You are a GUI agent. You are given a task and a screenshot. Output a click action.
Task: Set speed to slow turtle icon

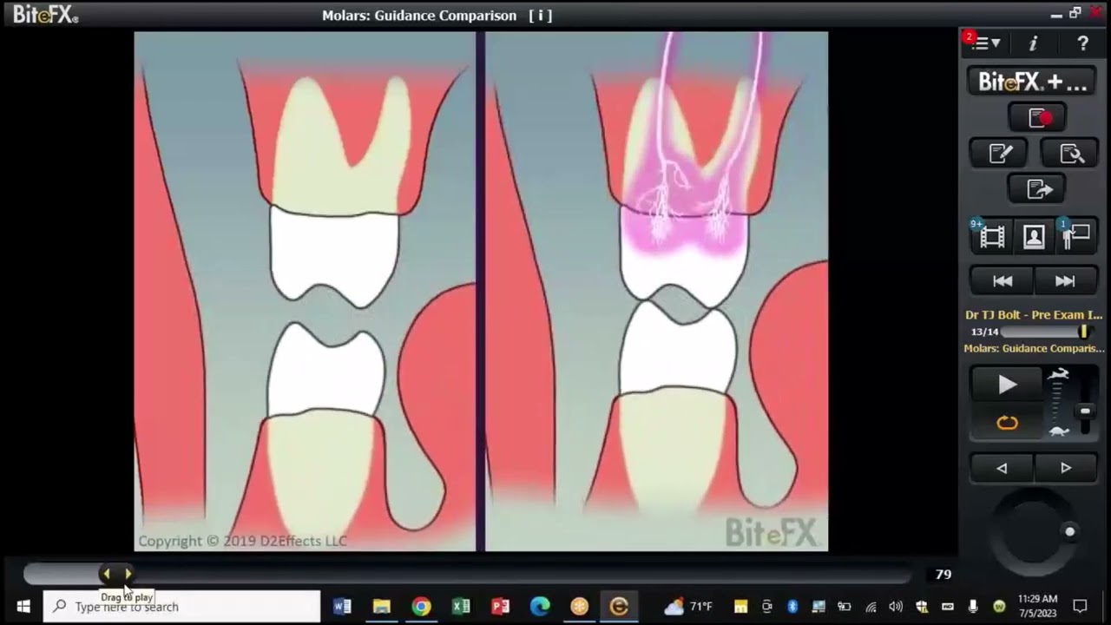click(1059, 431)
